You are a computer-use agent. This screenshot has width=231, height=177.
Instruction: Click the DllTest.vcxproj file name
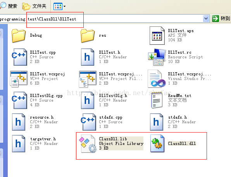(x=47, y=74)
